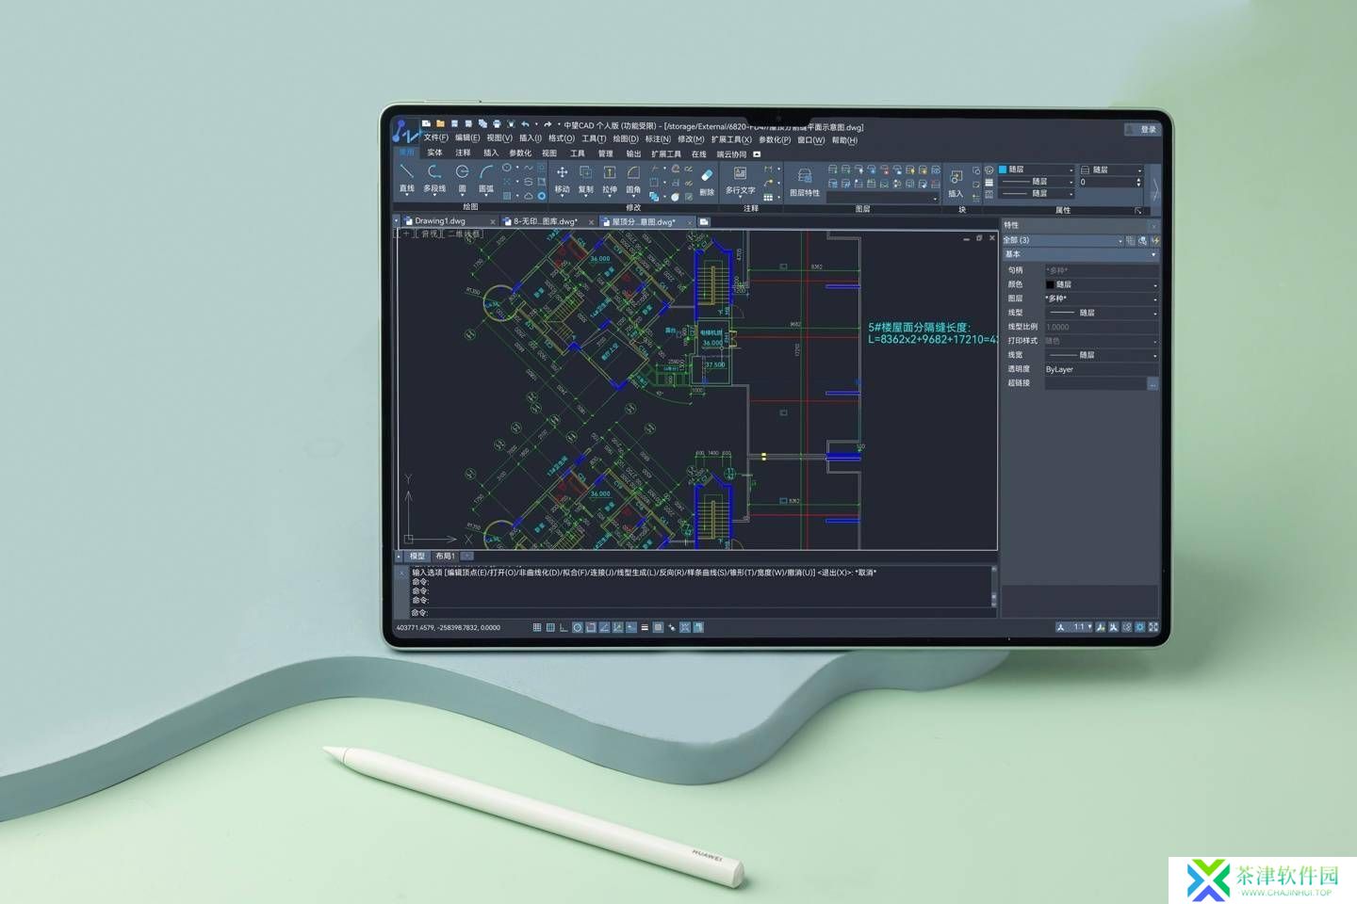Open the 线宽 dropdown in 特性 panel
The width and height of the screenshot is (1357, 904).
coord(1102,355)
